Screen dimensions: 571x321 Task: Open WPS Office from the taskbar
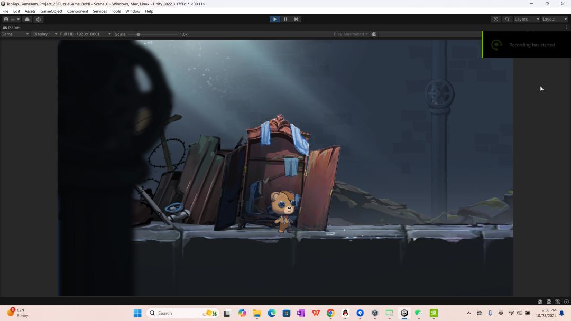click(x=316, y=313)
